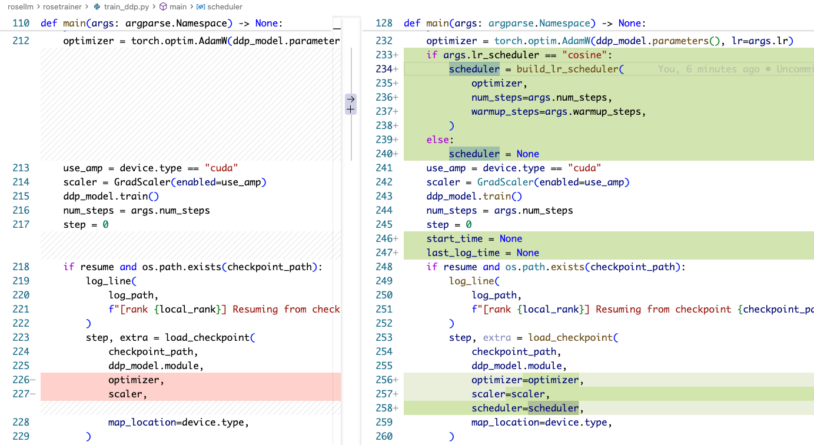This screenshot has height=445, width=814.
Task: Click 'num_steps=args.num_steps,' on line 236
Action: [x=542, y=97]
